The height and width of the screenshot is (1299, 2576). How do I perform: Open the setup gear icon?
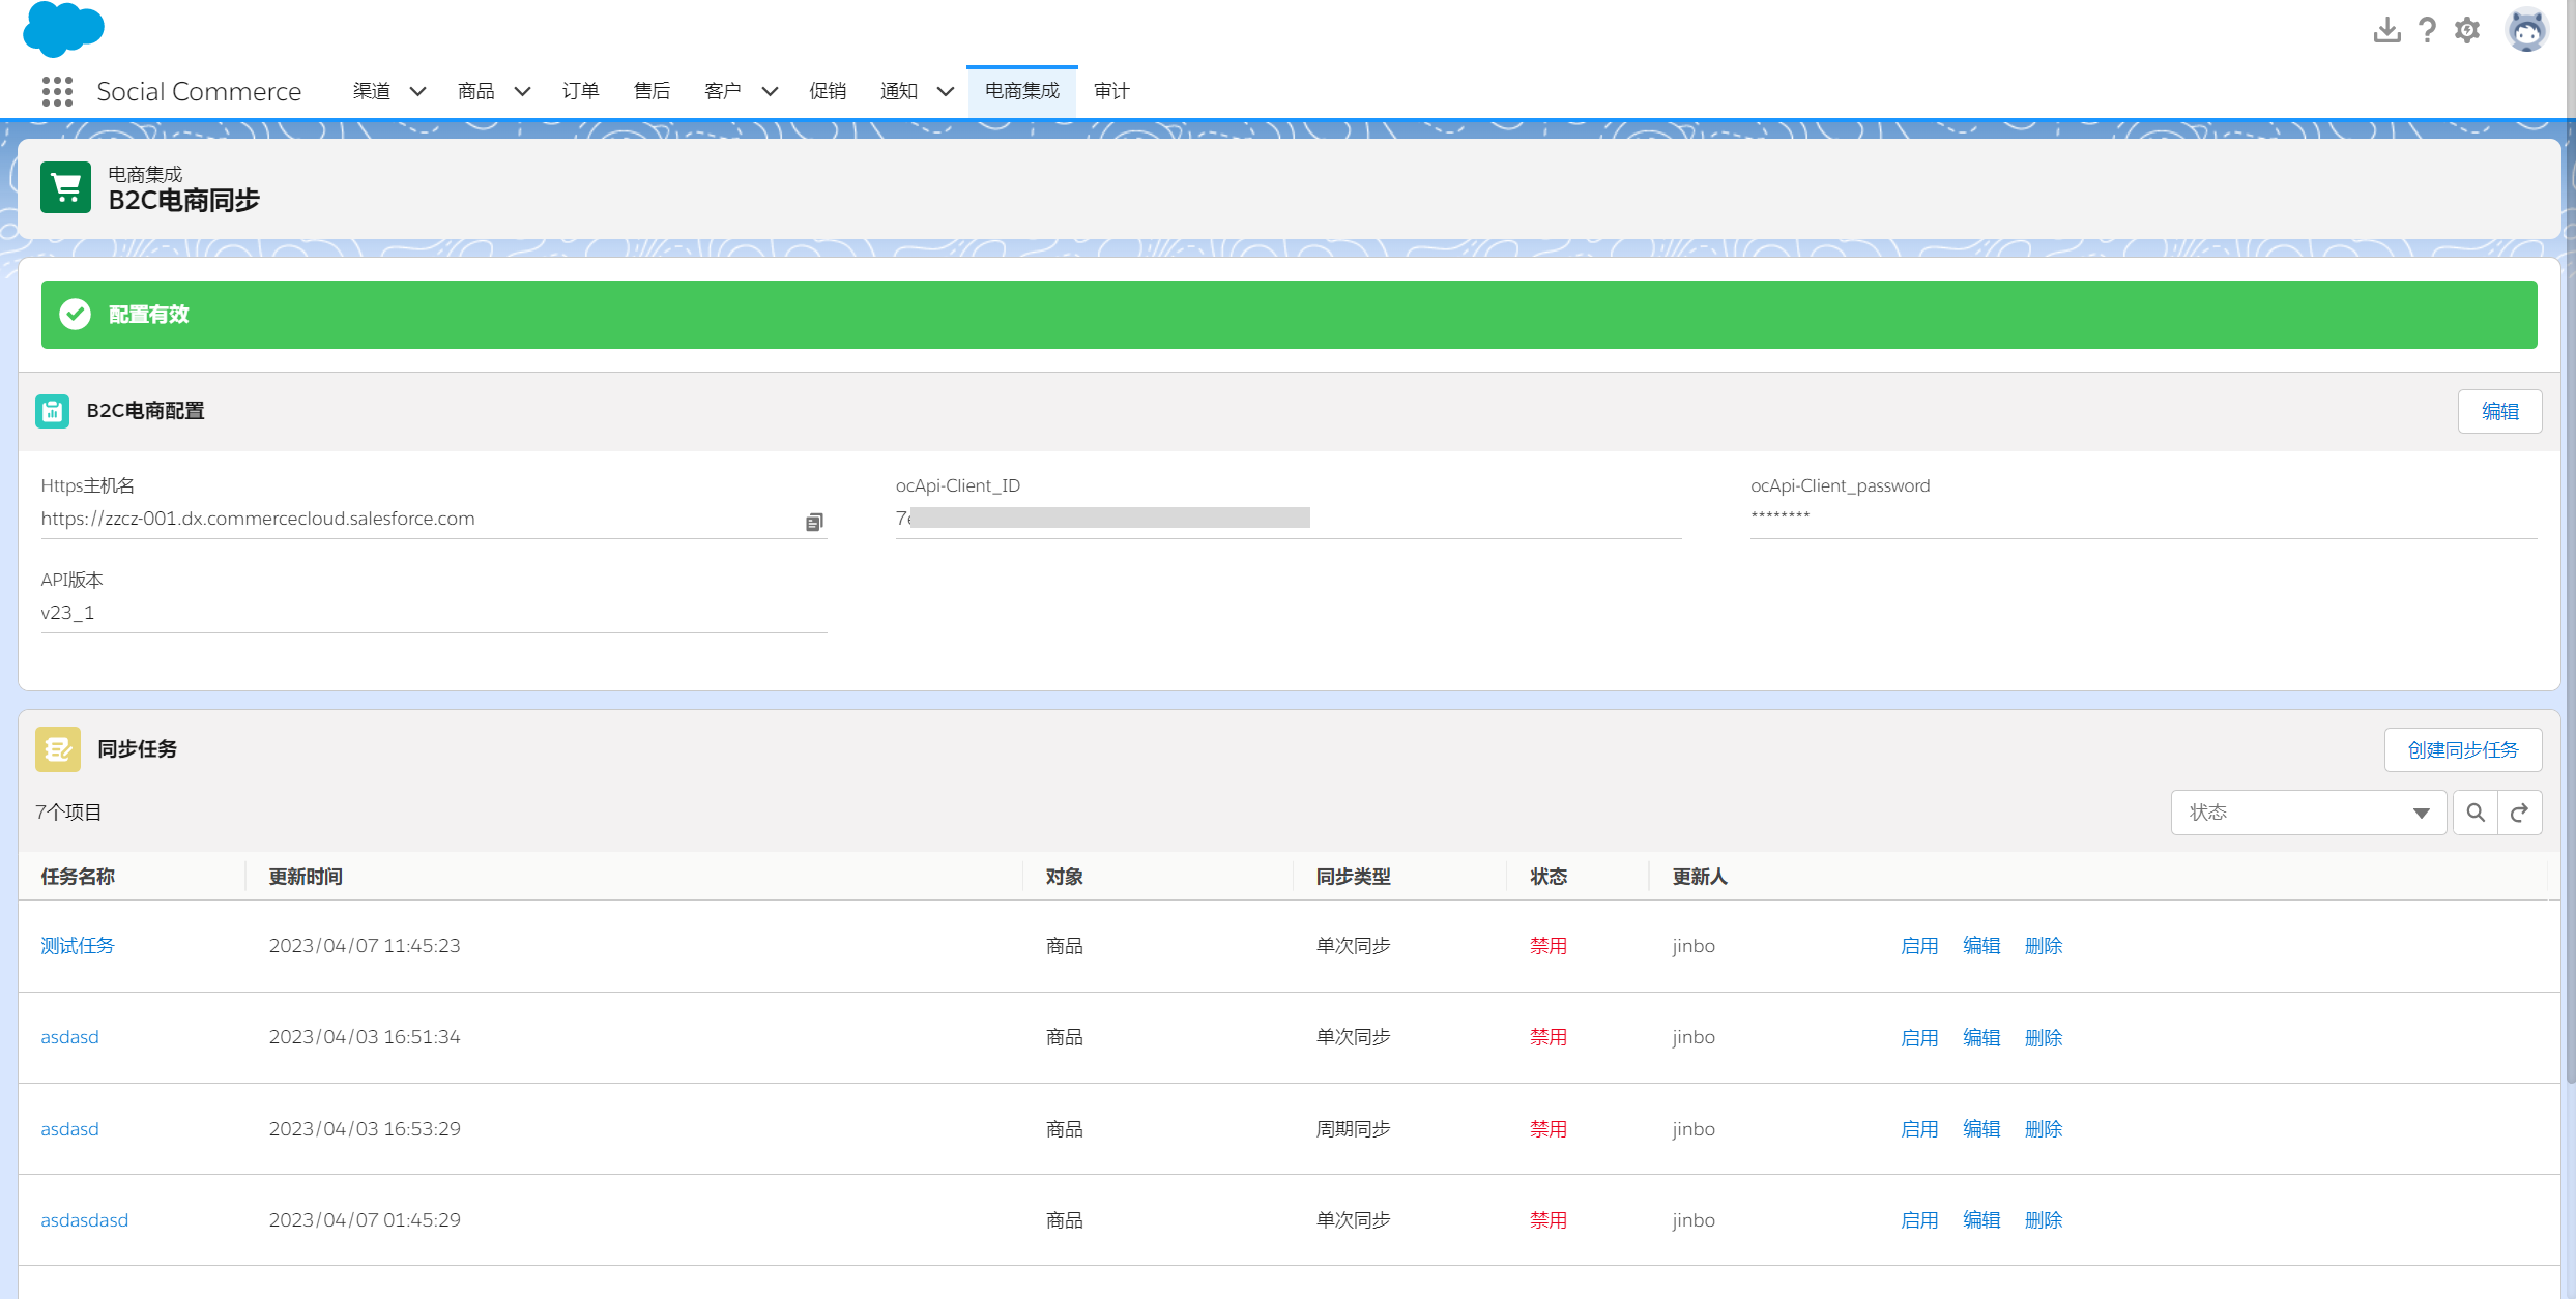point(2467,30)
